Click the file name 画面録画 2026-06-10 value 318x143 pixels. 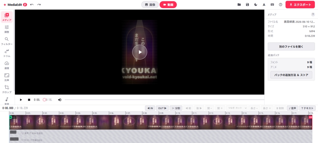tap(299, 22)
